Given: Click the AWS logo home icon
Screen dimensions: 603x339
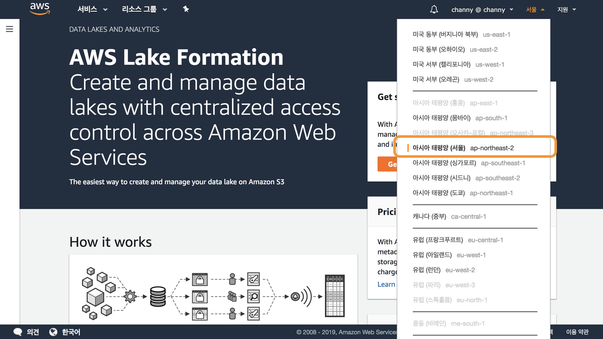Looking at the screenshot, I should [x=40, y=9].
